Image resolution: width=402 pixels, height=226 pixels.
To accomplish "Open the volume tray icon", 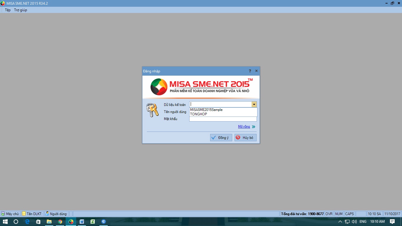I will pos(354,222).
